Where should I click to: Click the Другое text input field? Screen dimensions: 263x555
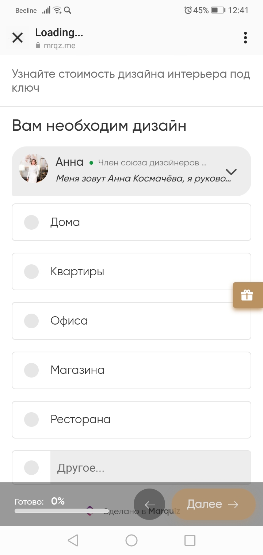pos(151,468)
